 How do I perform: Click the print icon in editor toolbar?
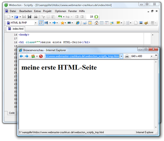tap(36, 17)
